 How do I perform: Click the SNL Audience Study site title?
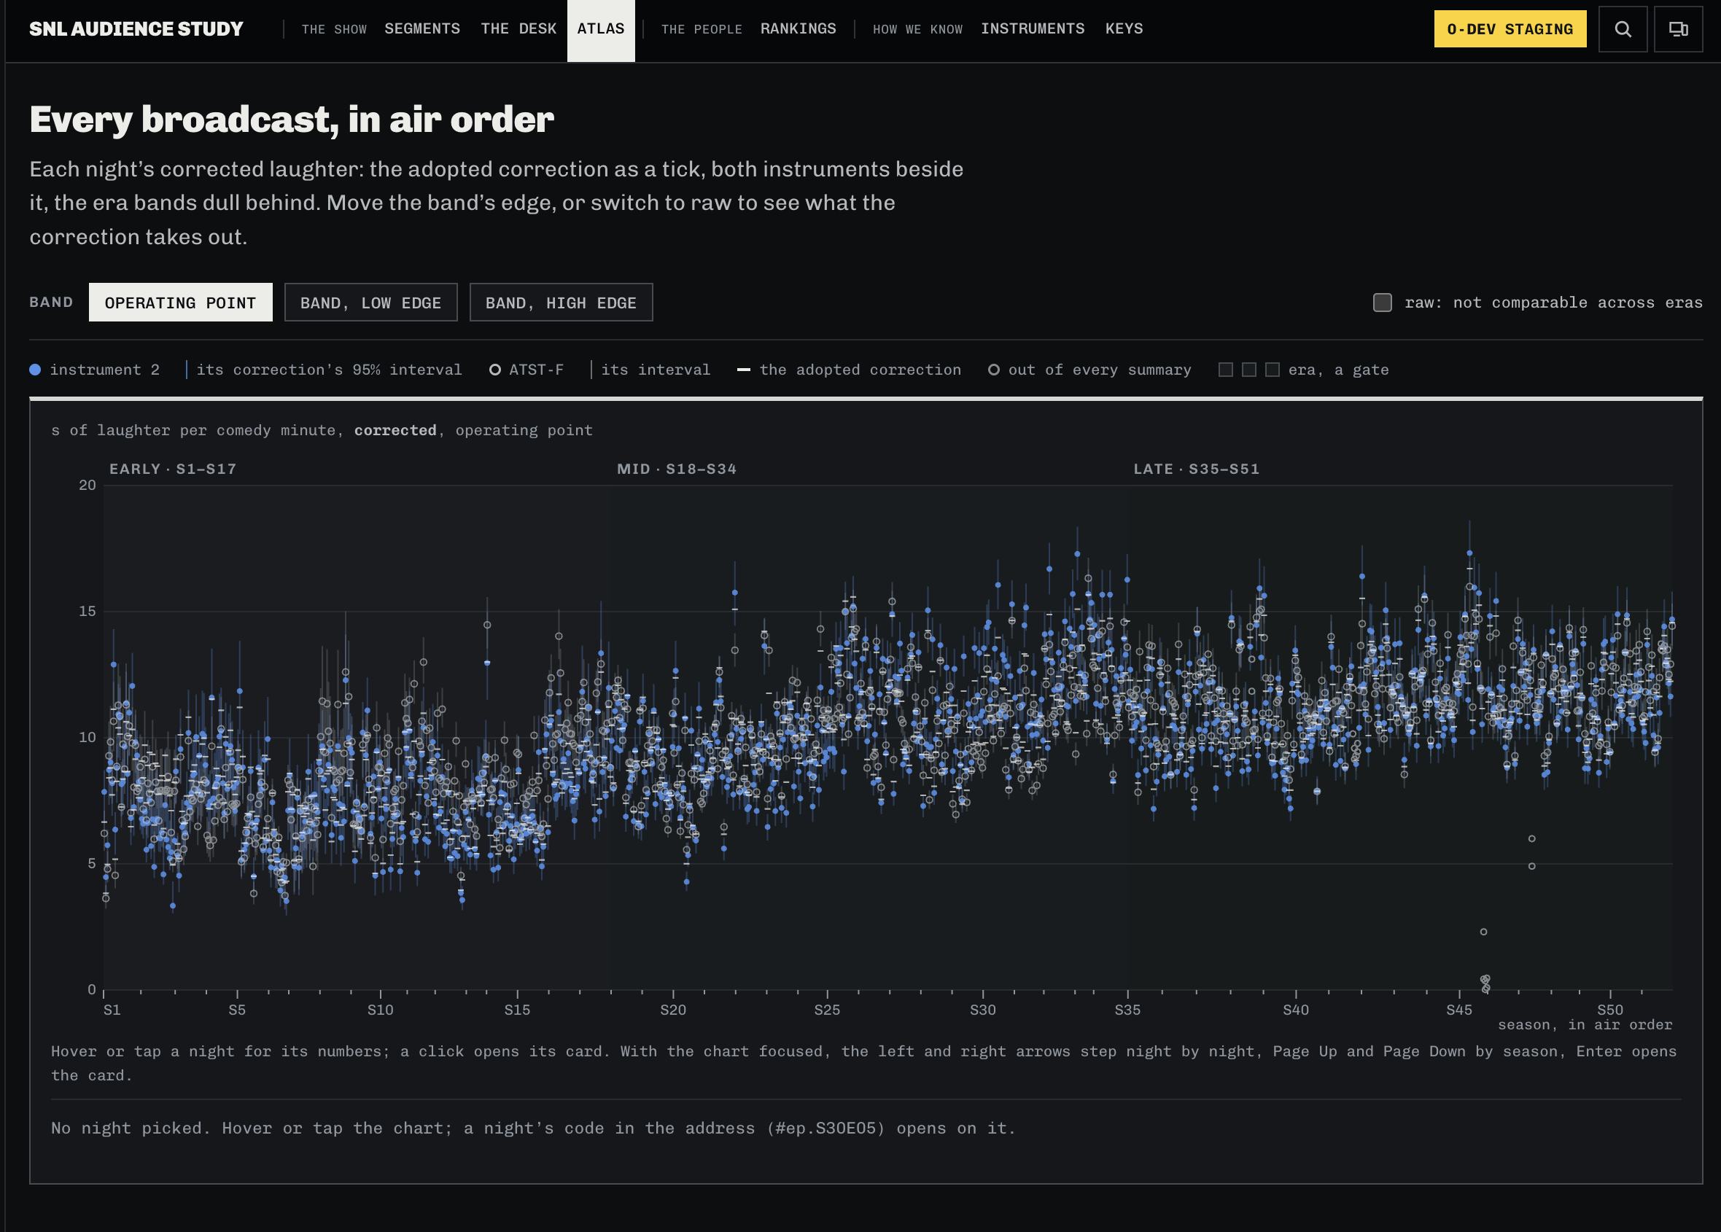coord(136,29)
